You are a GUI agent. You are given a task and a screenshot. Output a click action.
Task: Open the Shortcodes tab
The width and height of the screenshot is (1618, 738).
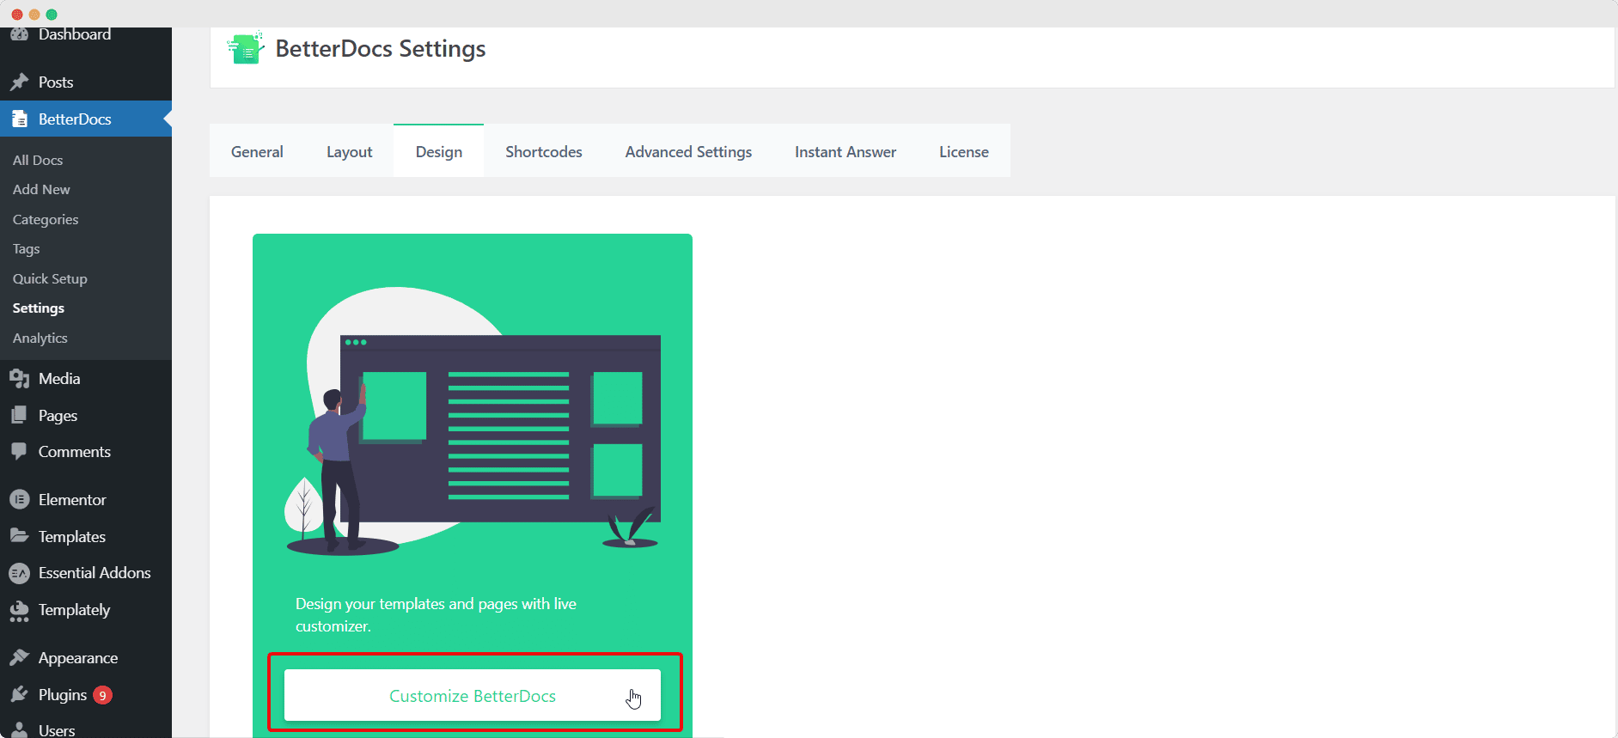pos(544,152)
